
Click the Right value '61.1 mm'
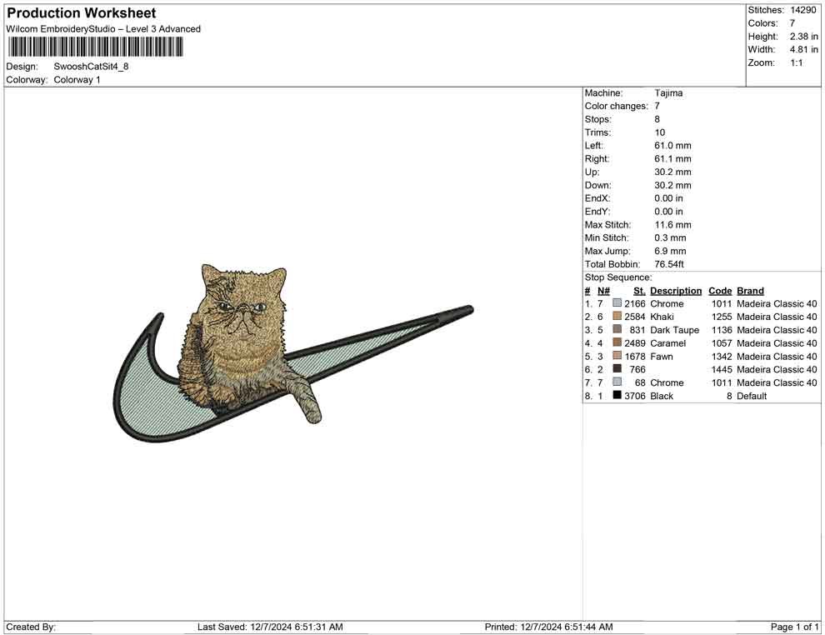click(673, 159)
